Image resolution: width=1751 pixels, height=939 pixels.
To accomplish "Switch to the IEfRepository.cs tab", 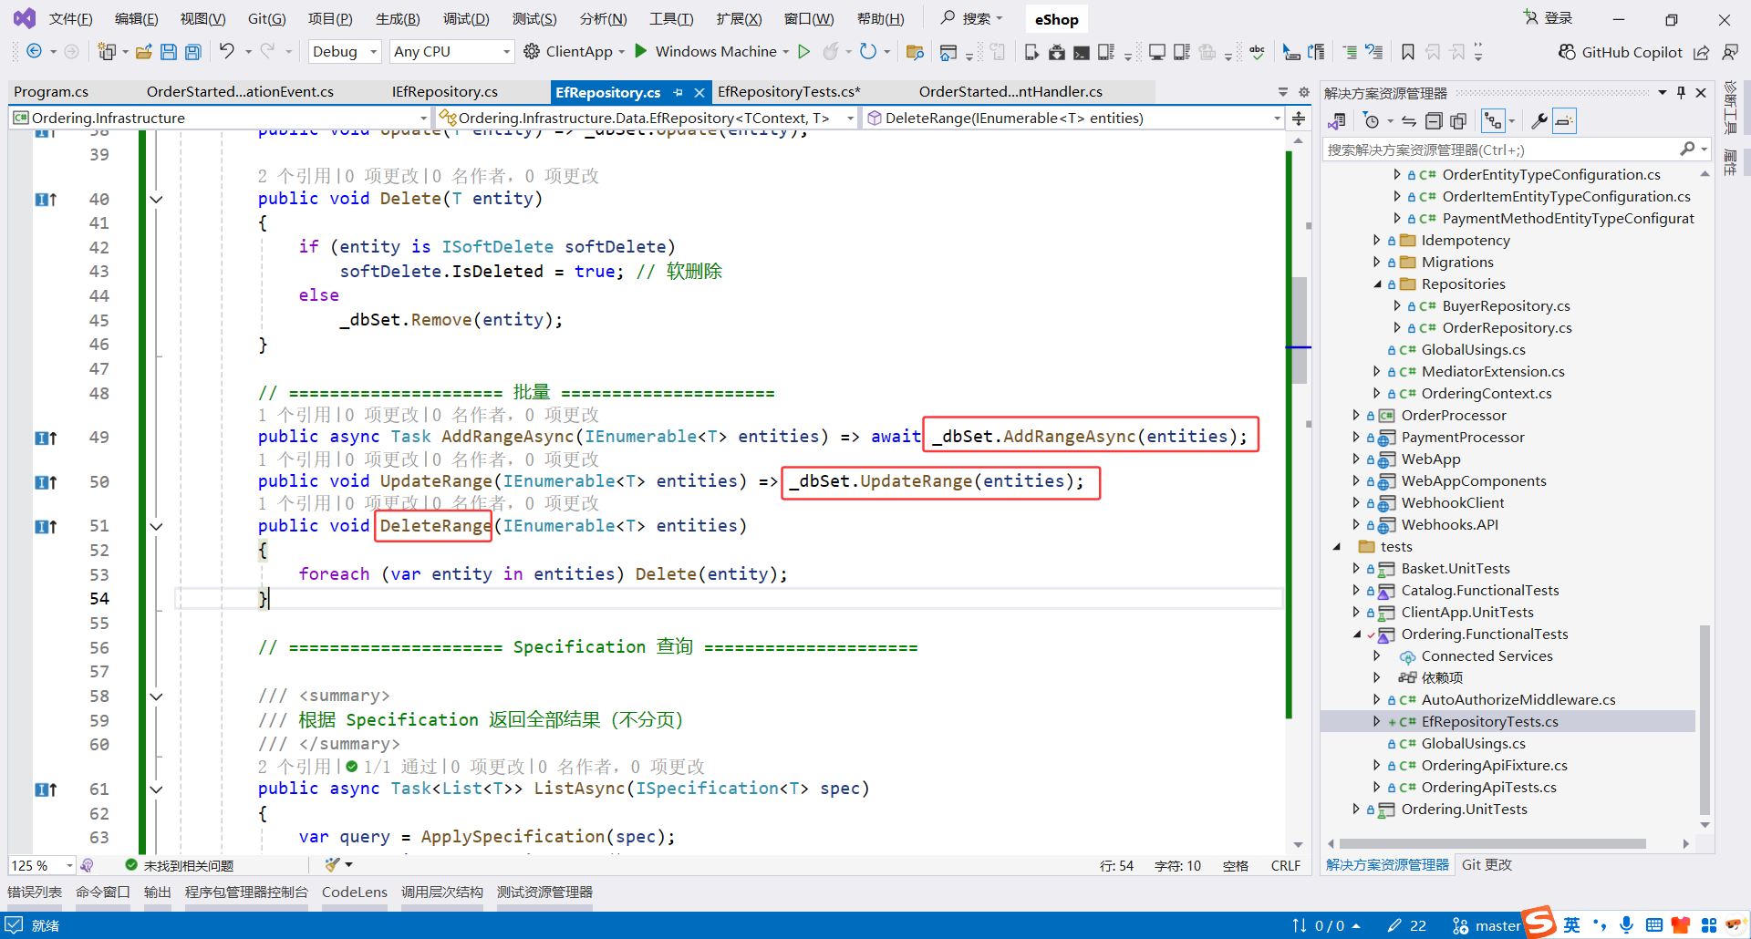I will [x=445, y=92].
